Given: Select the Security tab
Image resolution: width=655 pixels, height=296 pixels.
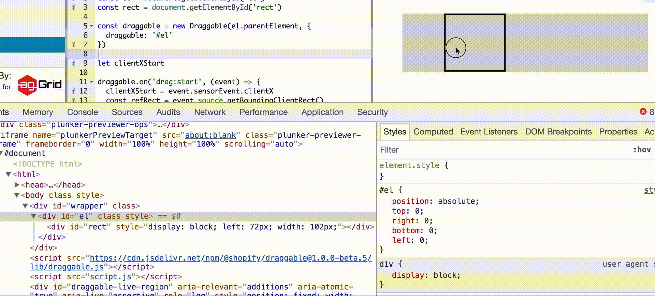Looking at the screenshot, I should coord(373,112).
